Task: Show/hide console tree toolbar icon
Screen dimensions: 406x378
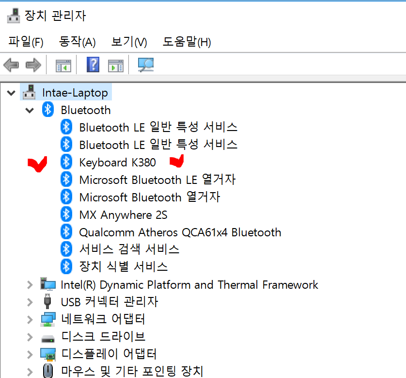Action: [63, 66]
